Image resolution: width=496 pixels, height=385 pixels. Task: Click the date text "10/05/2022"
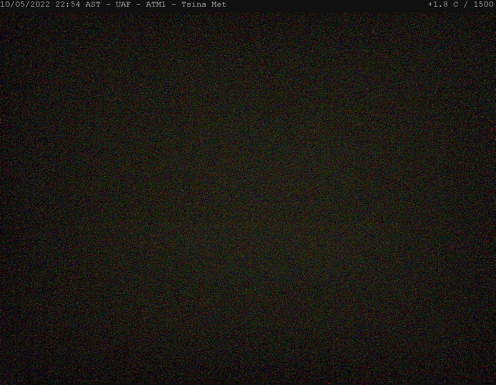coord(25,5)
